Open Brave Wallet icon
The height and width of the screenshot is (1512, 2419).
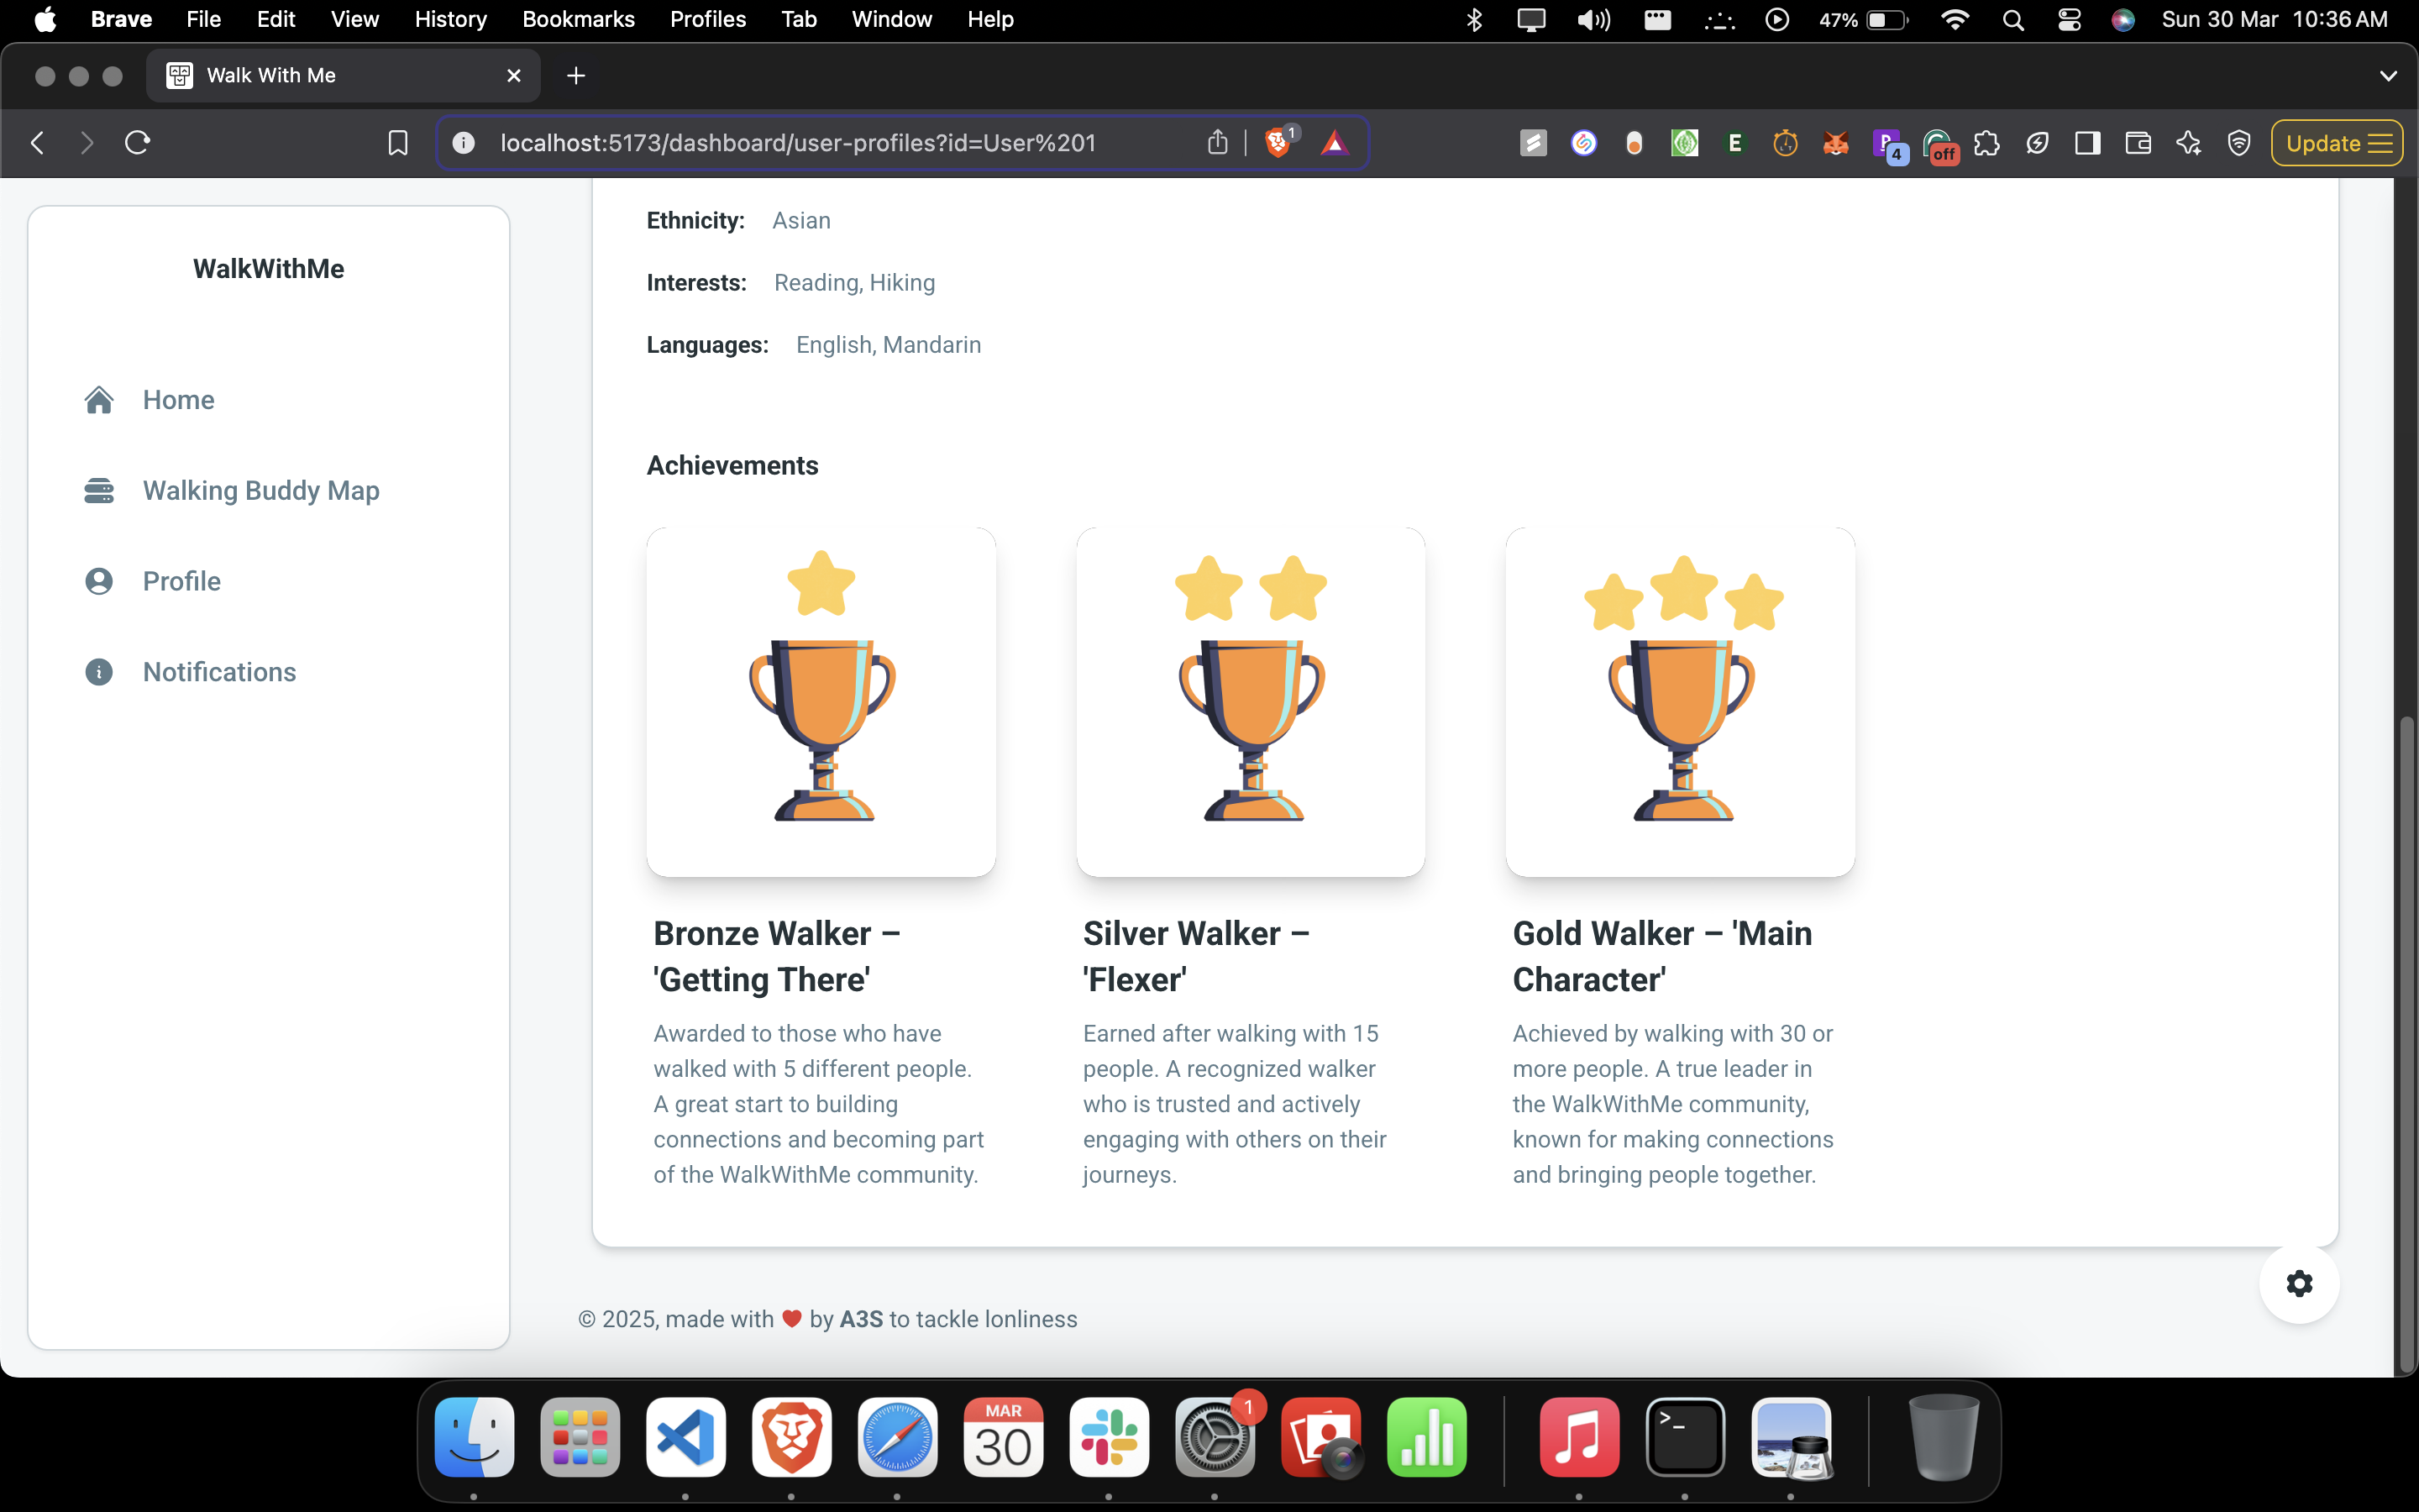[x=2137, y=143]
